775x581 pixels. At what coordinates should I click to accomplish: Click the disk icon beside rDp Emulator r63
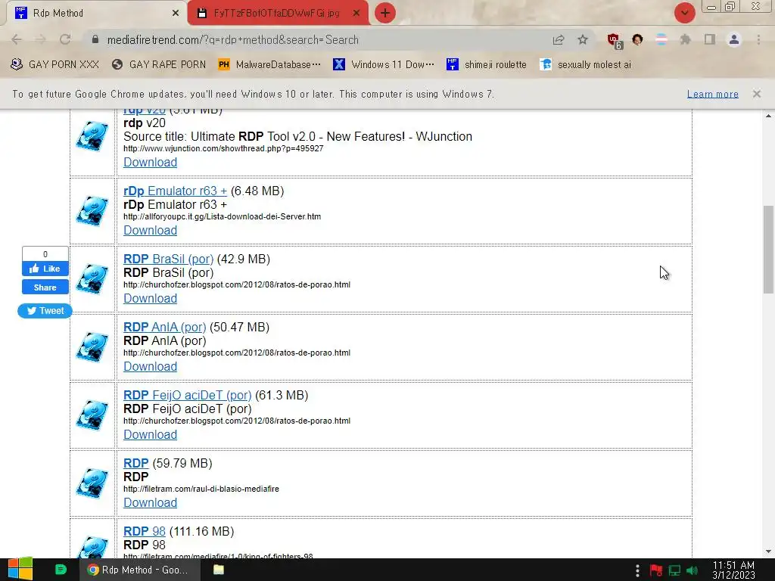point(92,211)
